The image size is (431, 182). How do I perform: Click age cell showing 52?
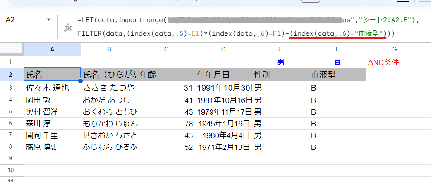[166, 147]
